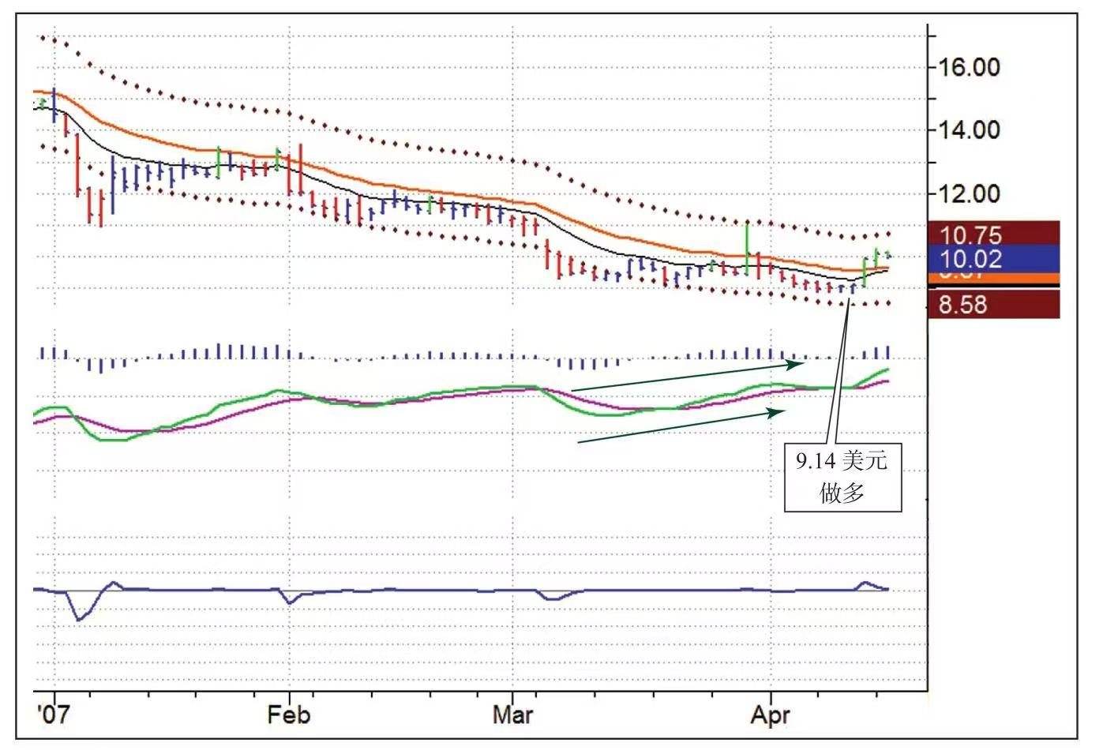Click the 12.00 price axis label
This screenshot has width=1103, height=750.
968,193
